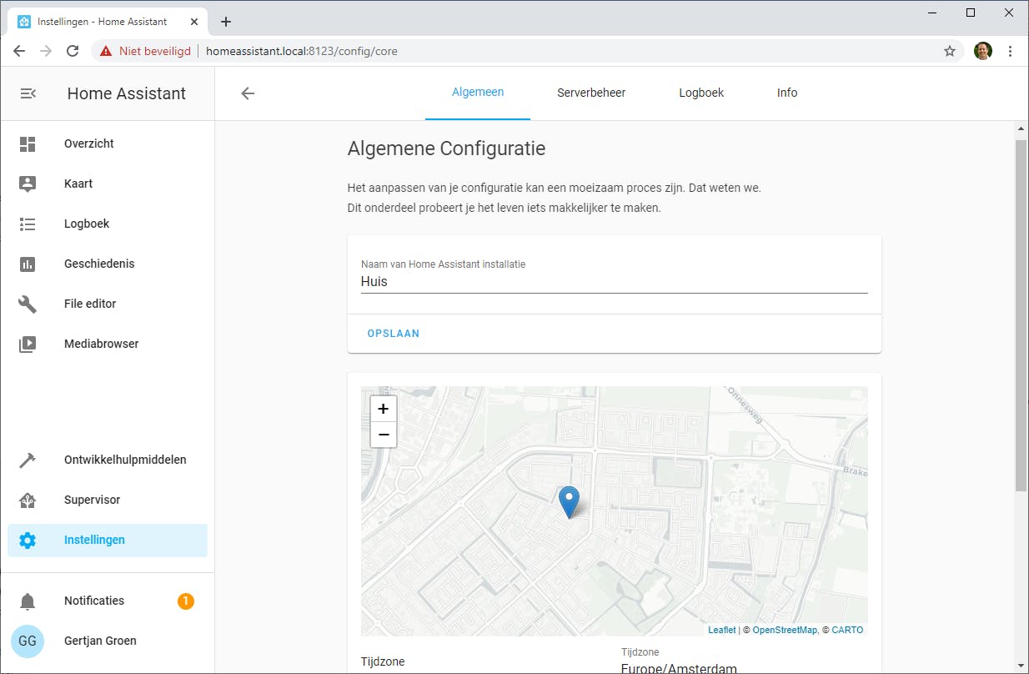
Task: Click the installation name input field
Action: click(614, 282)
